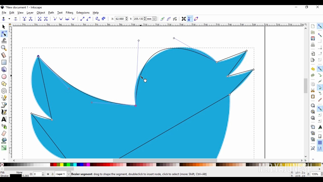Viewport: 323px width, 182px height.
Task: Select the Bezier pen tool
Action: point(4,105)
